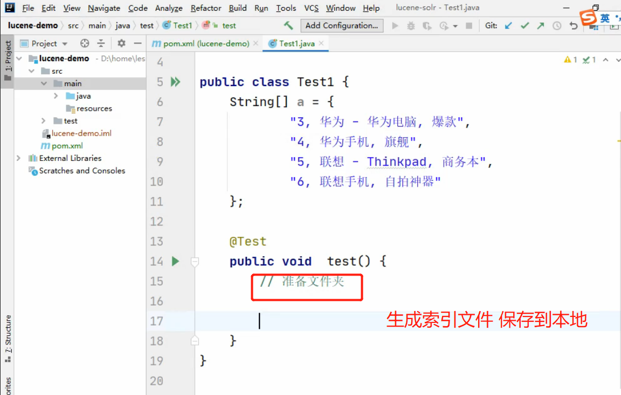Click the Git Push arrow icon

click(541, 26)
